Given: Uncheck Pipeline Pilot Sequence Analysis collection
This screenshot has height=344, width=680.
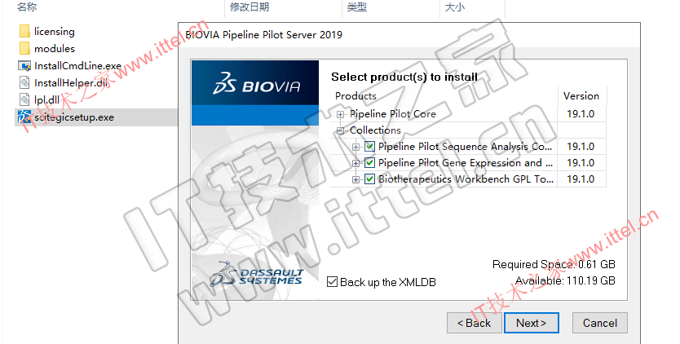Looking at the screenshot, I should [x=369, y=147].
